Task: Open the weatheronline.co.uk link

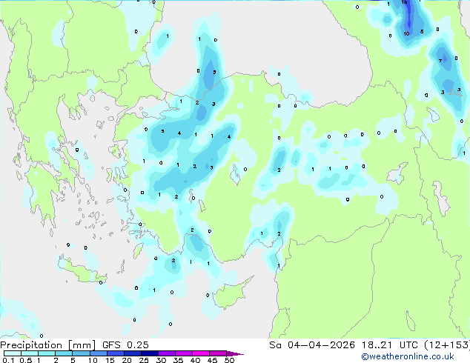Action: [x=408, y=356]
